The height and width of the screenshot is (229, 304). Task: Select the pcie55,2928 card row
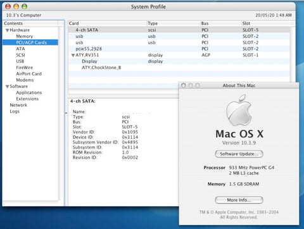point(179,49)
